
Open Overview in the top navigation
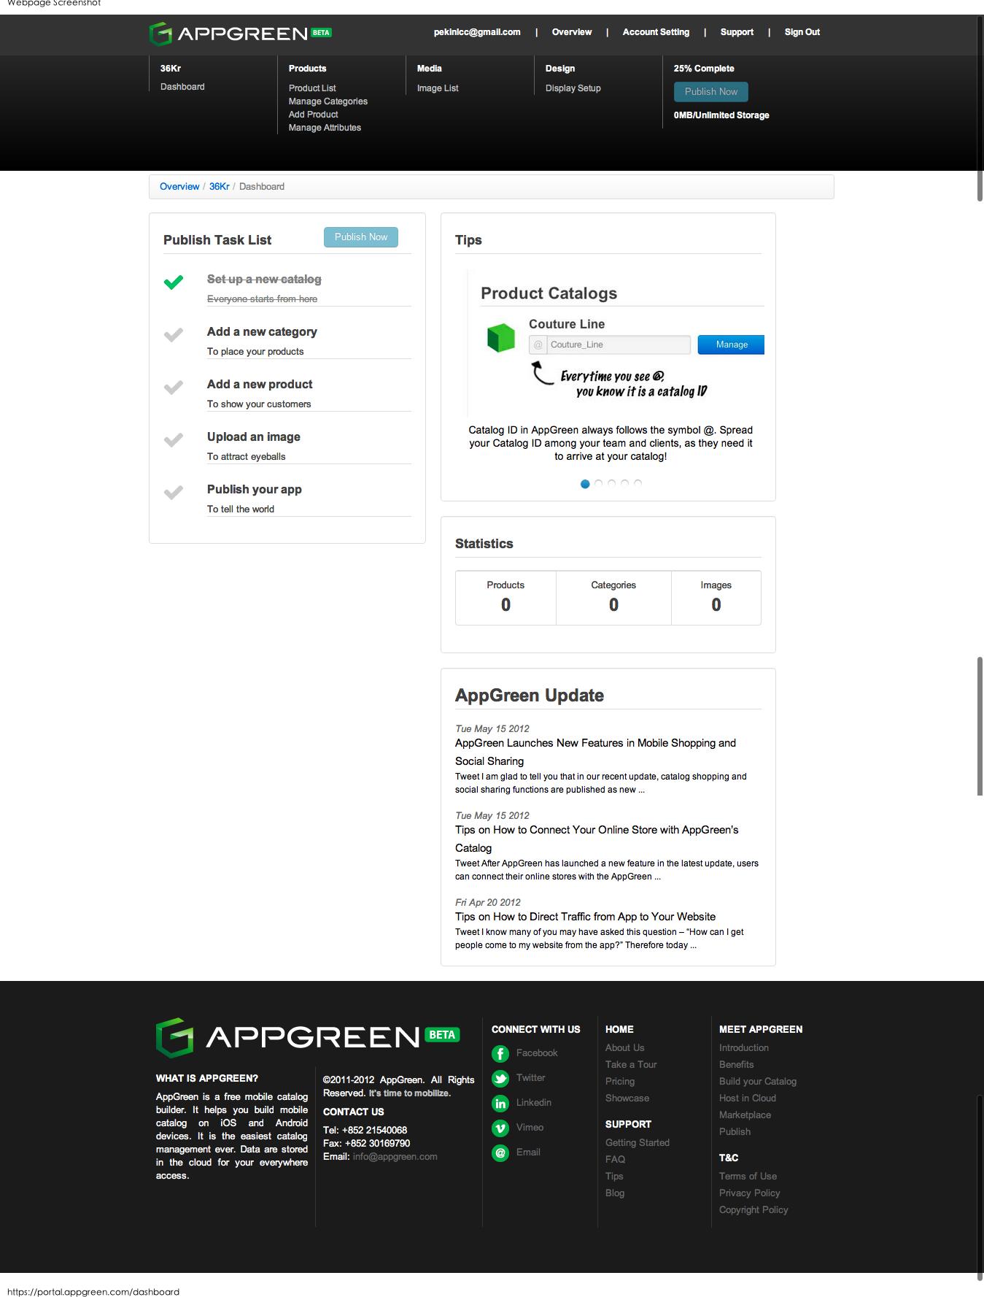pos(572,32)
